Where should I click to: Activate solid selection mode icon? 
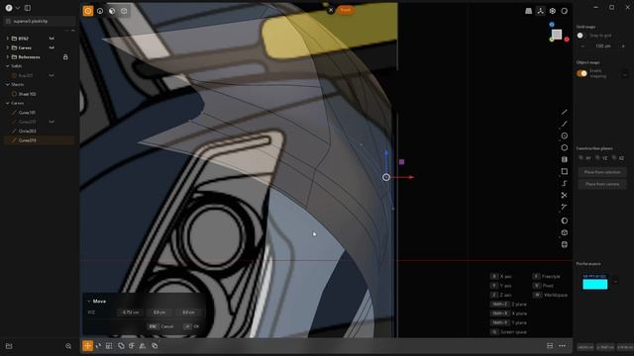[x=124, y=11]
